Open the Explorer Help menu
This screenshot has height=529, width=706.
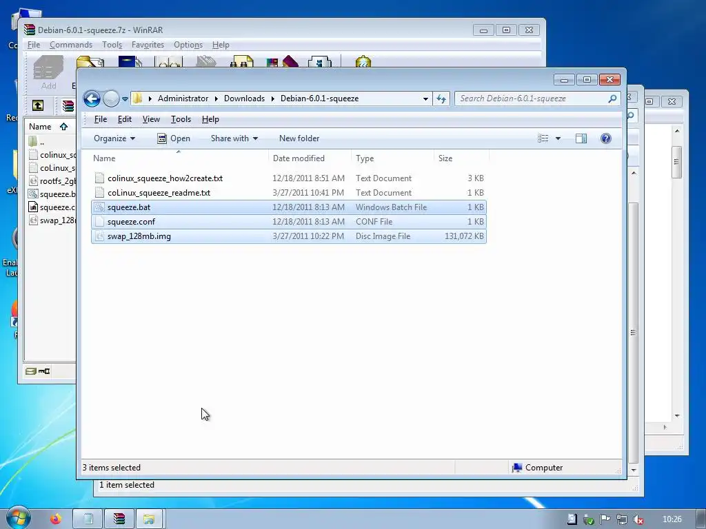click(210, 119)
